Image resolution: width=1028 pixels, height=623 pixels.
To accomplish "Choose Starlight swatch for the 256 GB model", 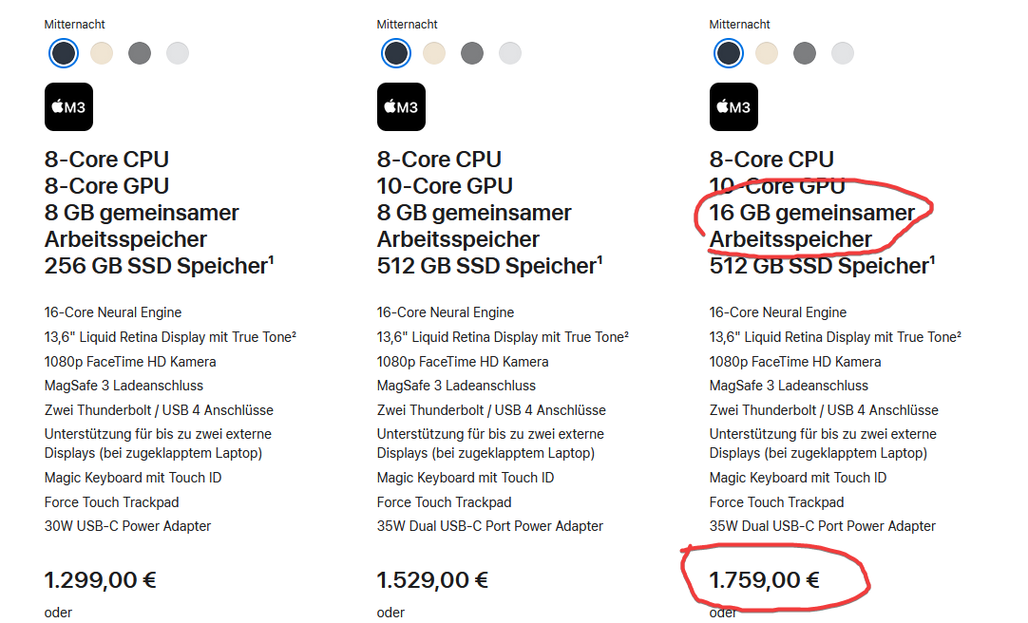I will click(x=102, y=53).
